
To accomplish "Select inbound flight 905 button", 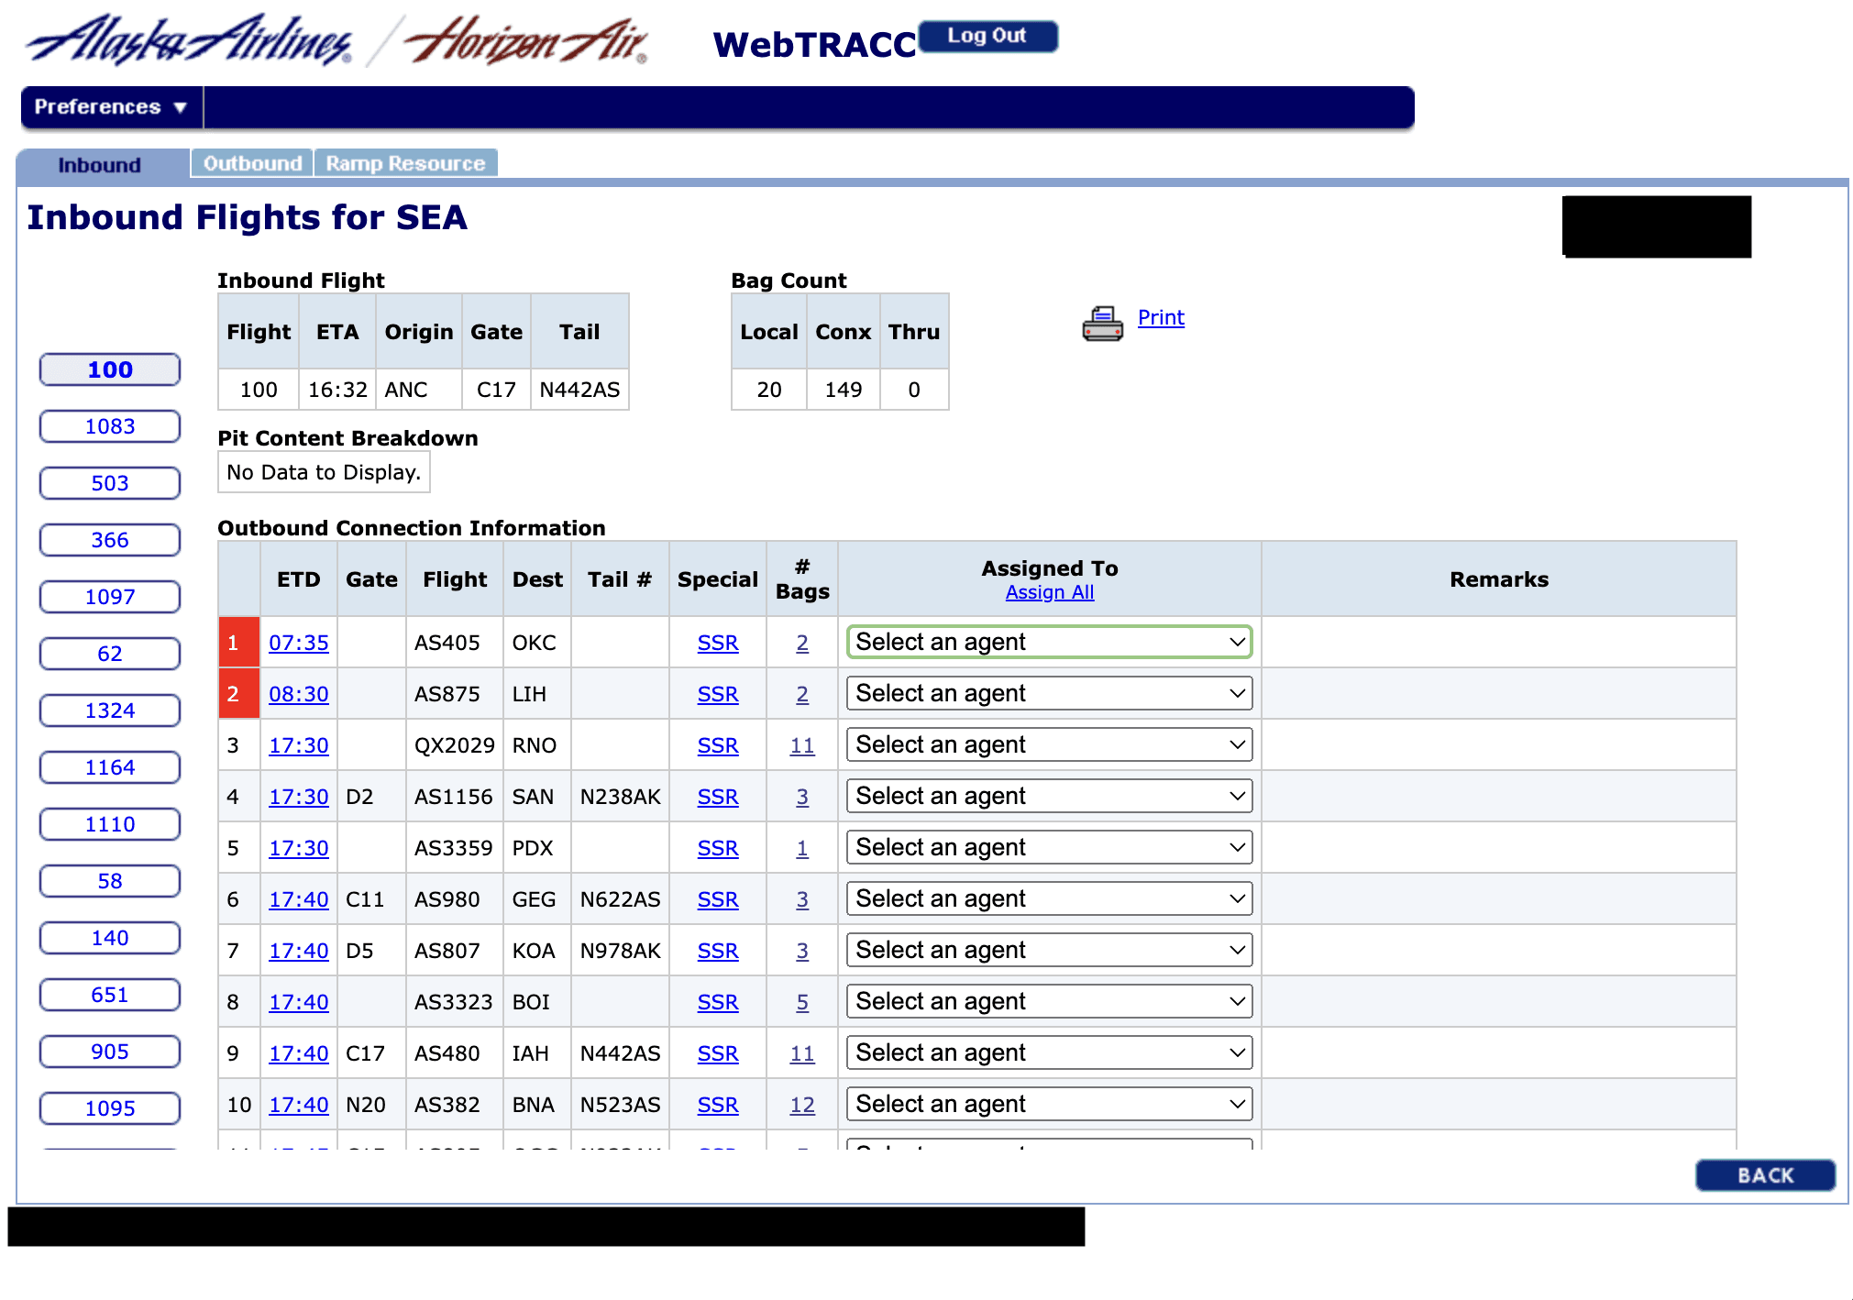I will pos(110,1052).
